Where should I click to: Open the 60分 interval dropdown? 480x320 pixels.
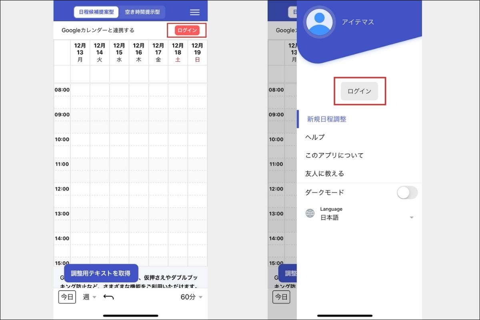point(191,297)
